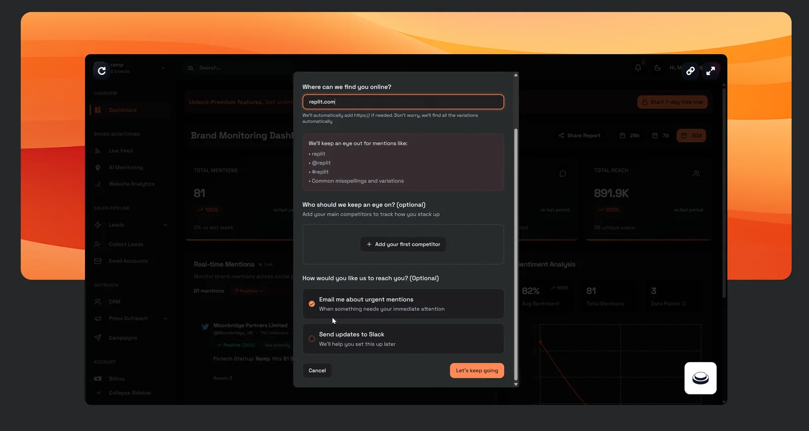Click the fullscreen expand icon
This screenshot has height=431, width=809.
(710, 71)
